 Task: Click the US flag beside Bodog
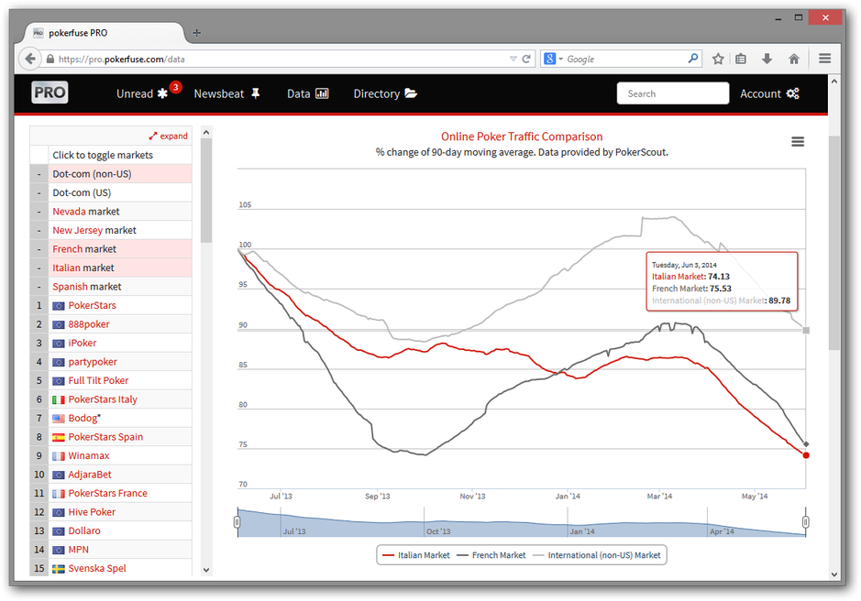point(58,419)
